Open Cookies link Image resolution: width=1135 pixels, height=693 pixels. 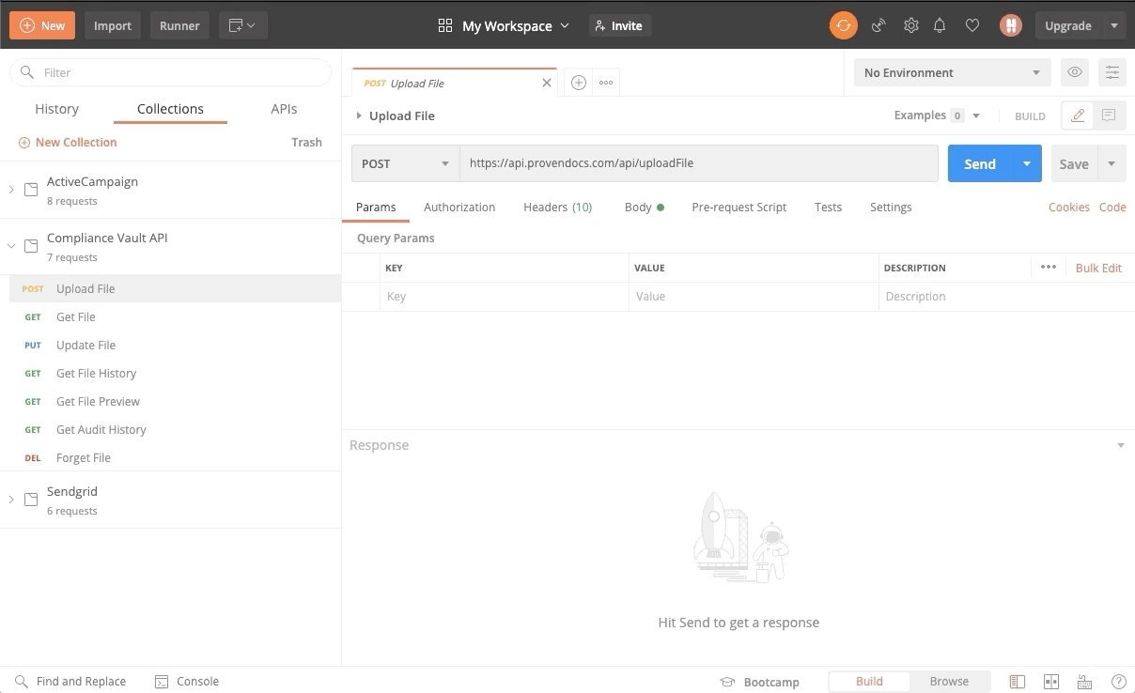(1069, 207)
